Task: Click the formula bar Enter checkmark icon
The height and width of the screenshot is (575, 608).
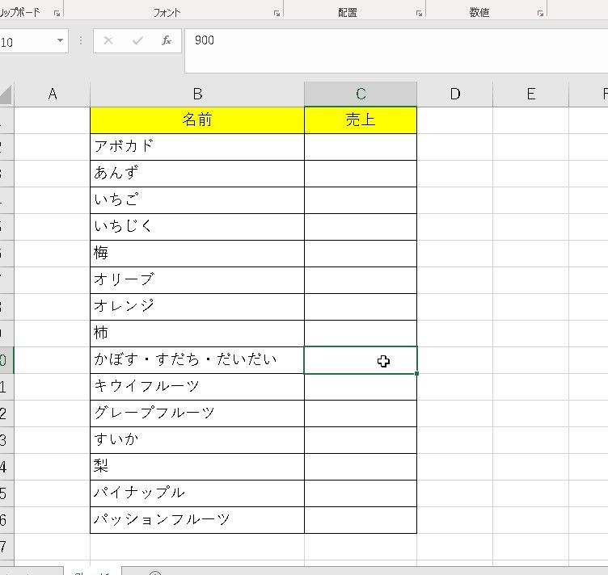Action: [x=137, y=40]
